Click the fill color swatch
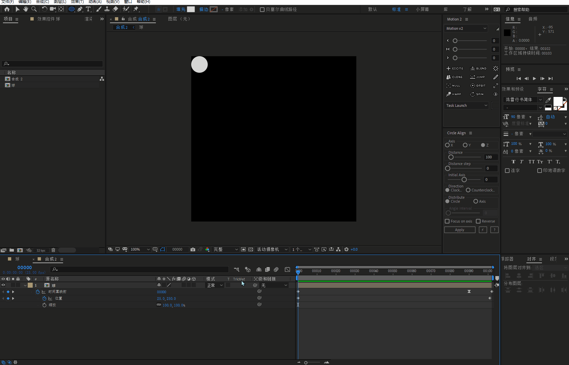This screenshot has width=569, height=365. click(191, 9)
